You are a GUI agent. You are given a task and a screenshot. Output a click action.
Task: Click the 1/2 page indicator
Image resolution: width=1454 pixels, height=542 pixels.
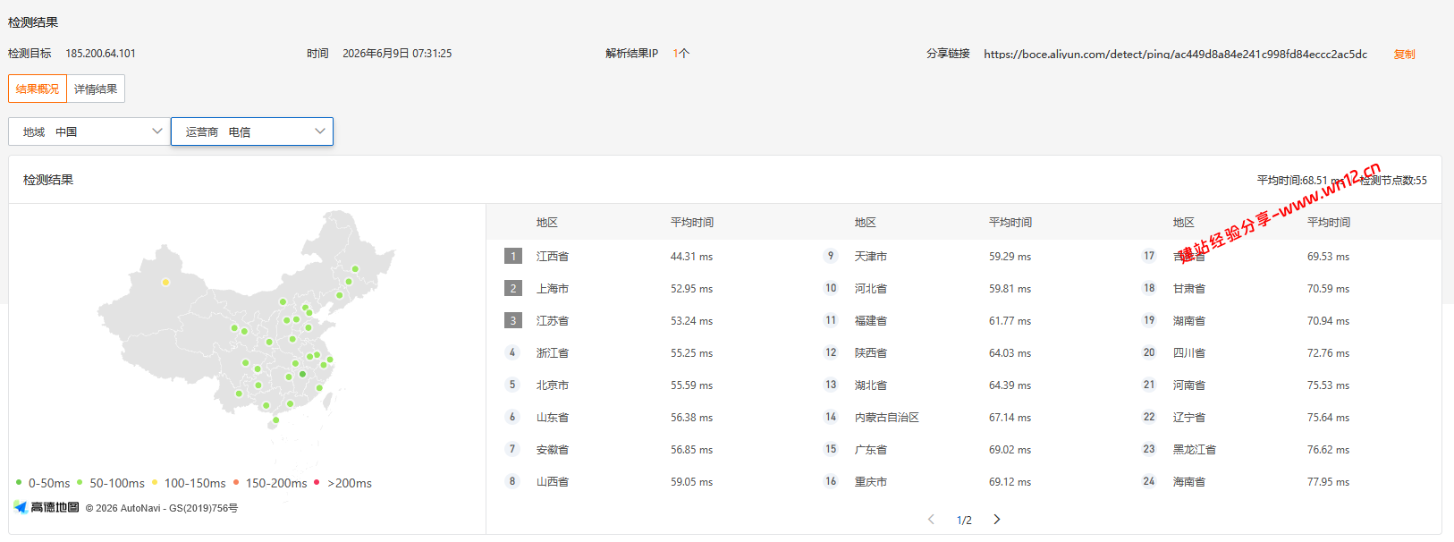[x=964, y=521]
